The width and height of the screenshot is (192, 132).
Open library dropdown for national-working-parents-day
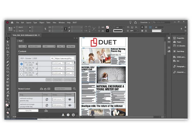pos(58,99)
